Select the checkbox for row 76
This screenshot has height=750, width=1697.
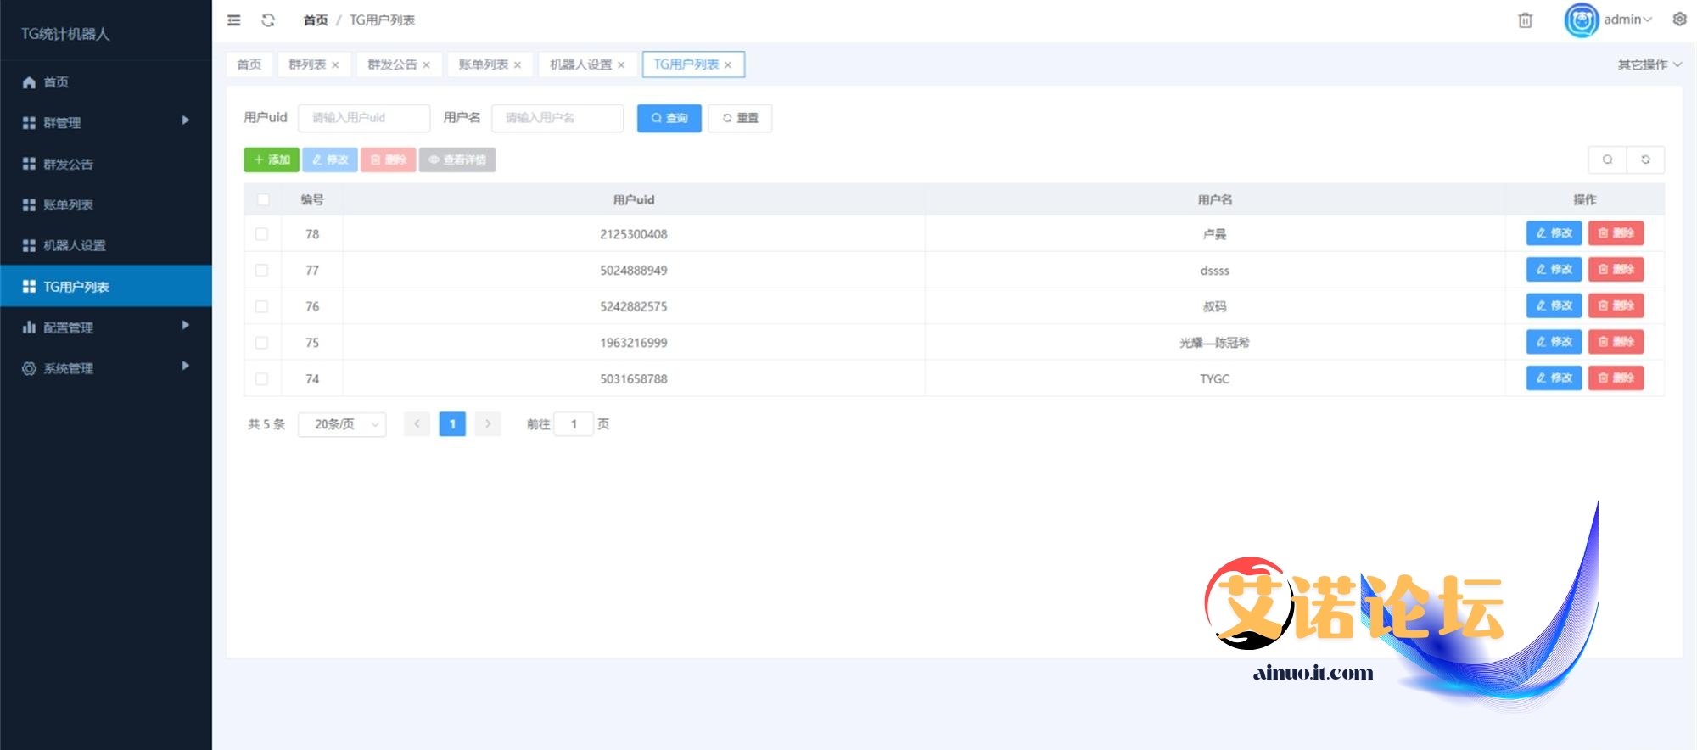tap(262, 306)
